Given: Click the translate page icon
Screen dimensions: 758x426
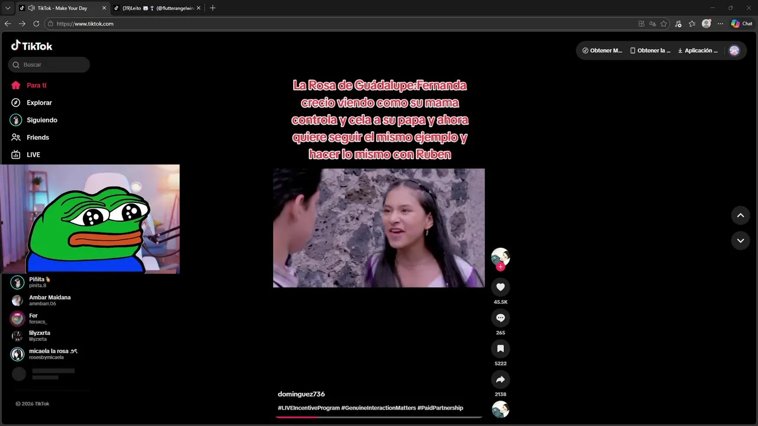Looking at the screenshot, I should pyautogui.click(x=653, y=24).
